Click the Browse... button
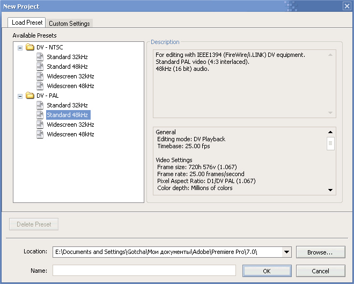This screenshot has width=354, height=284. 320,252
